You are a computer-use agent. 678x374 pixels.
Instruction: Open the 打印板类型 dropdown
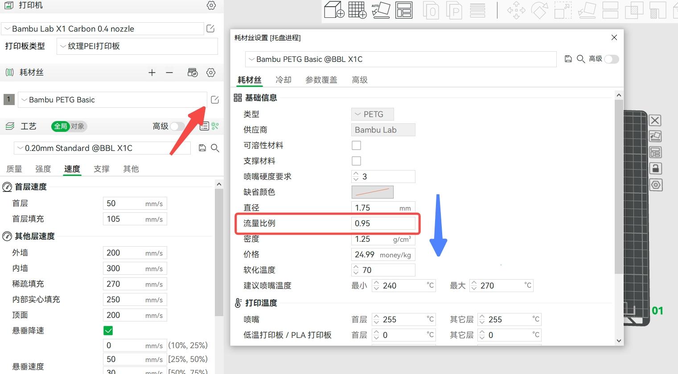[137, 46]
